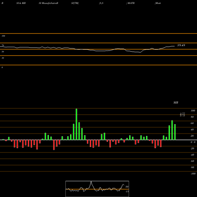This screenshot has height=197, width=197.
Task: Click the 40 label on MR axis
Action: [192, 130]
